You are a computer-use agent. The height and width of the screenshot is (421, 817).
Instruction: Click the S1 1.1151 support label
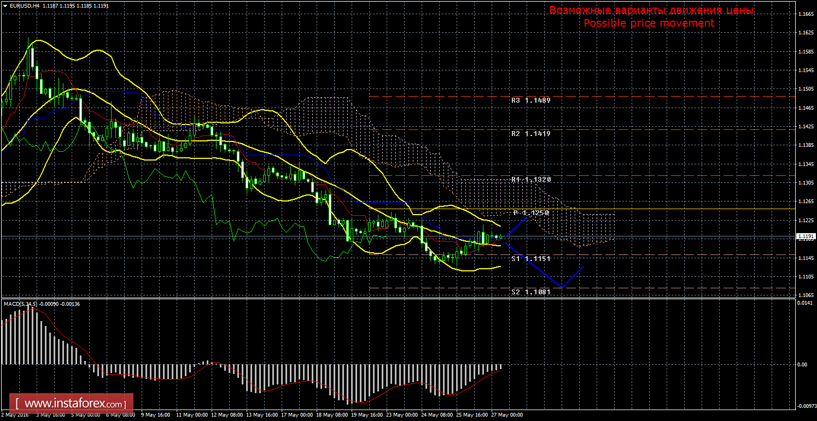click(x=530, y=258)
